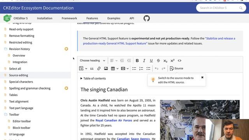
Task: Collapse the Toolbar folder in sidebar
Action: [x=6, y=114]
